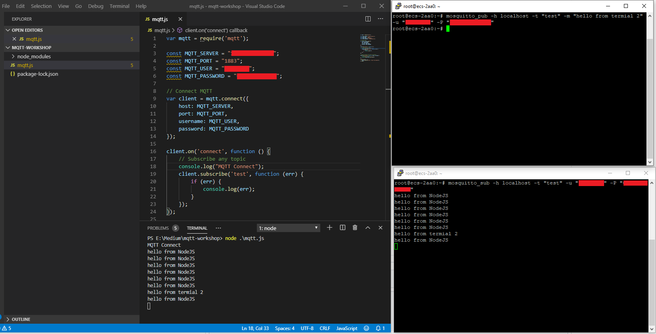Click Spaces: 4 indentation setting
This screenshot has height=334, width=656.
click(x=285, y=328)
